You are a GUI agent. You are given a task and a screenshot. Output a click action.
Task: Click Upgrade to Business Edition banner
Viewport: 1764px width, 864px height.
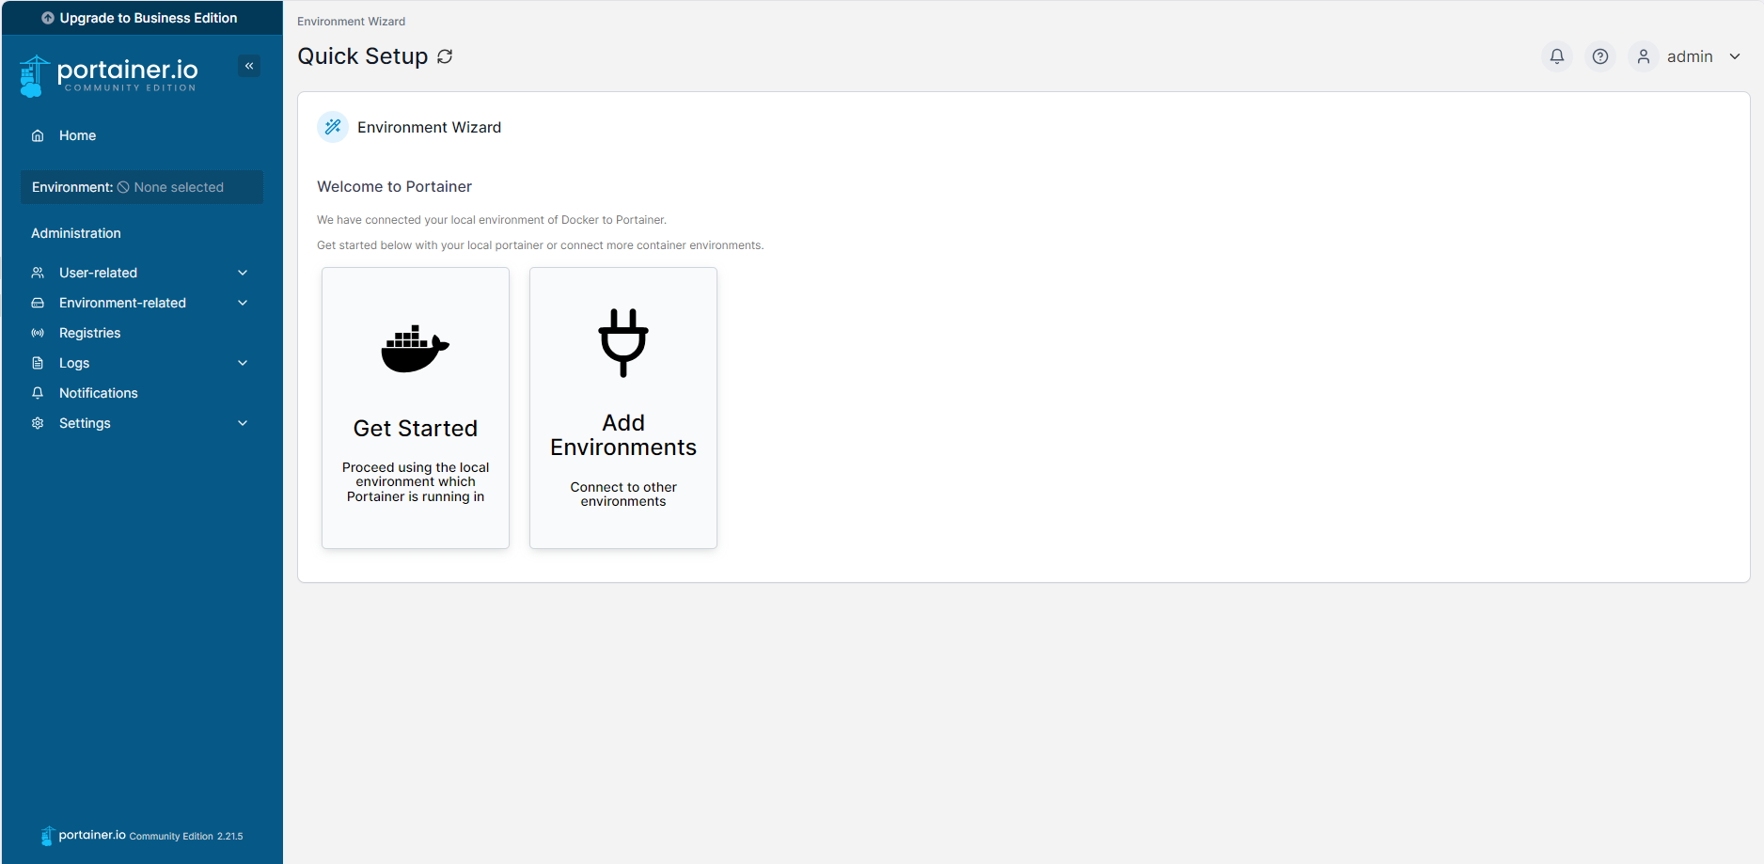coord(141,18)
